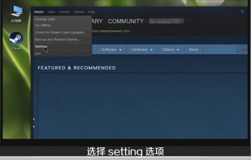251x160 pixels.
Task: Open the Steam desktop shortcut icon
Action: coord(16,41)
